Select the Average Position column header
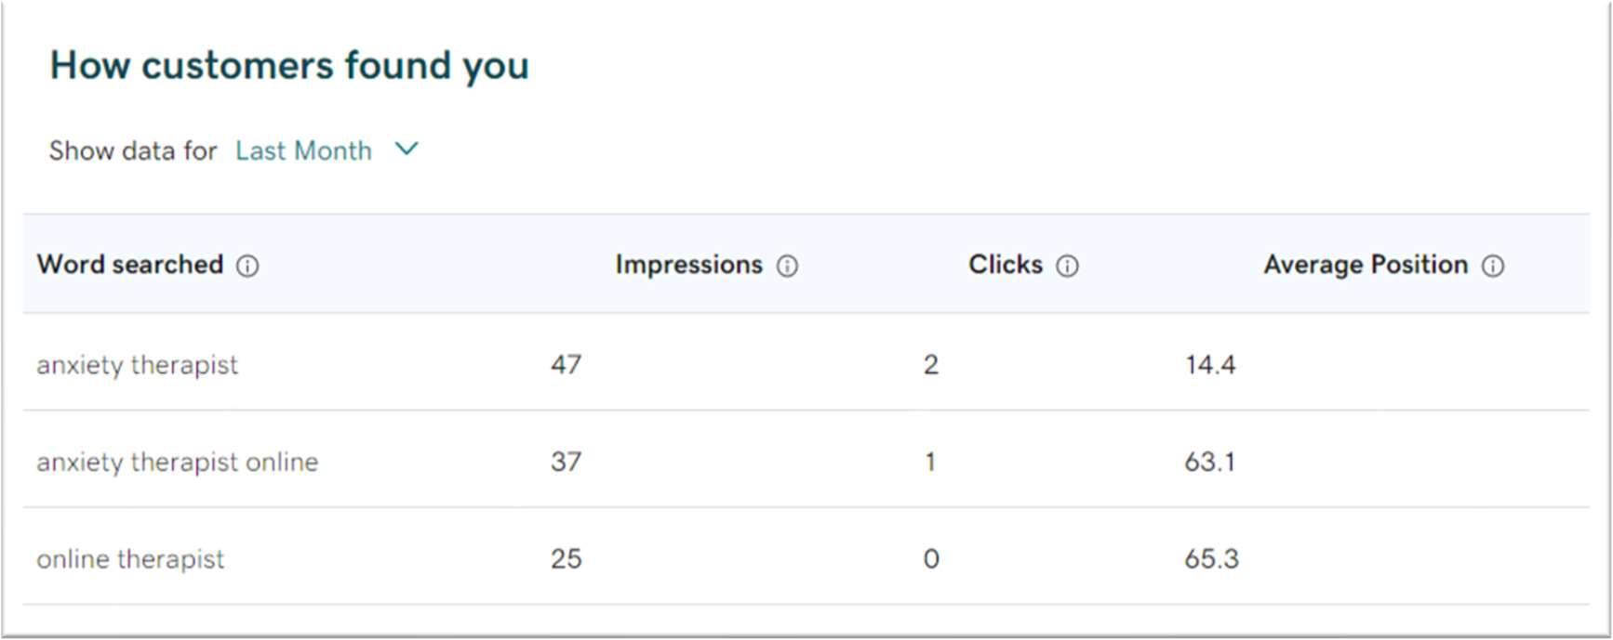Viewport: 1613px width, 640px height. (x=1365, y=265)
